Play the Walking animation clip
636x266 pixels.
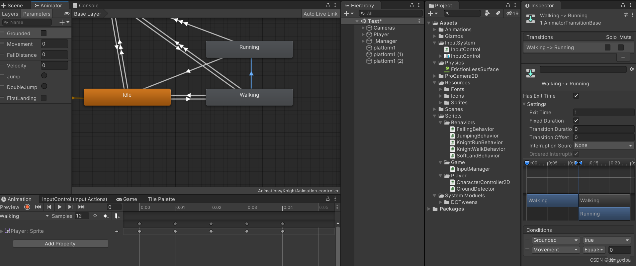pyautogui.click(x=59, y=207)
